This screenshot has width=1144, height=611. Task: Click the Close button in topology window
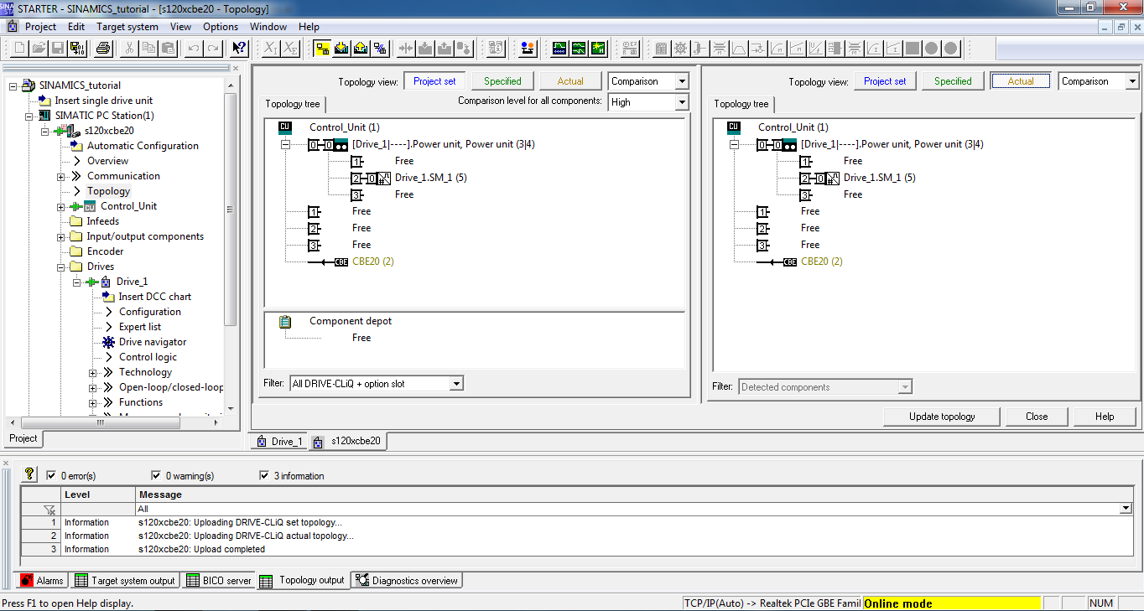coord(1037,417)
